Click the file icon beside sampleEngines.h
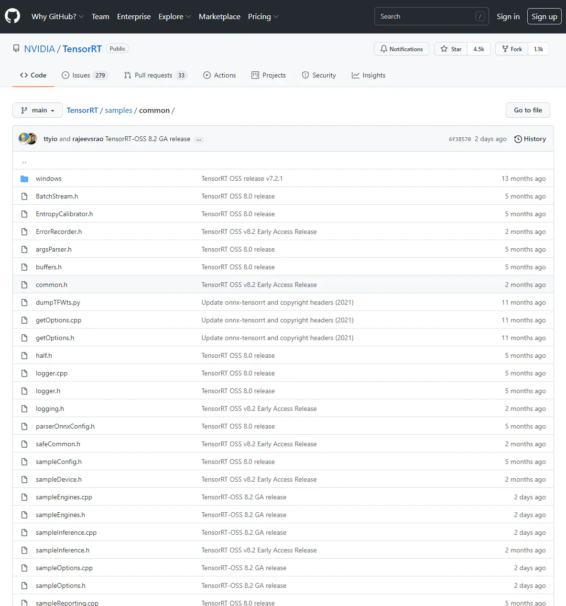Screen dimensions: 566x606 click(24, 515)
